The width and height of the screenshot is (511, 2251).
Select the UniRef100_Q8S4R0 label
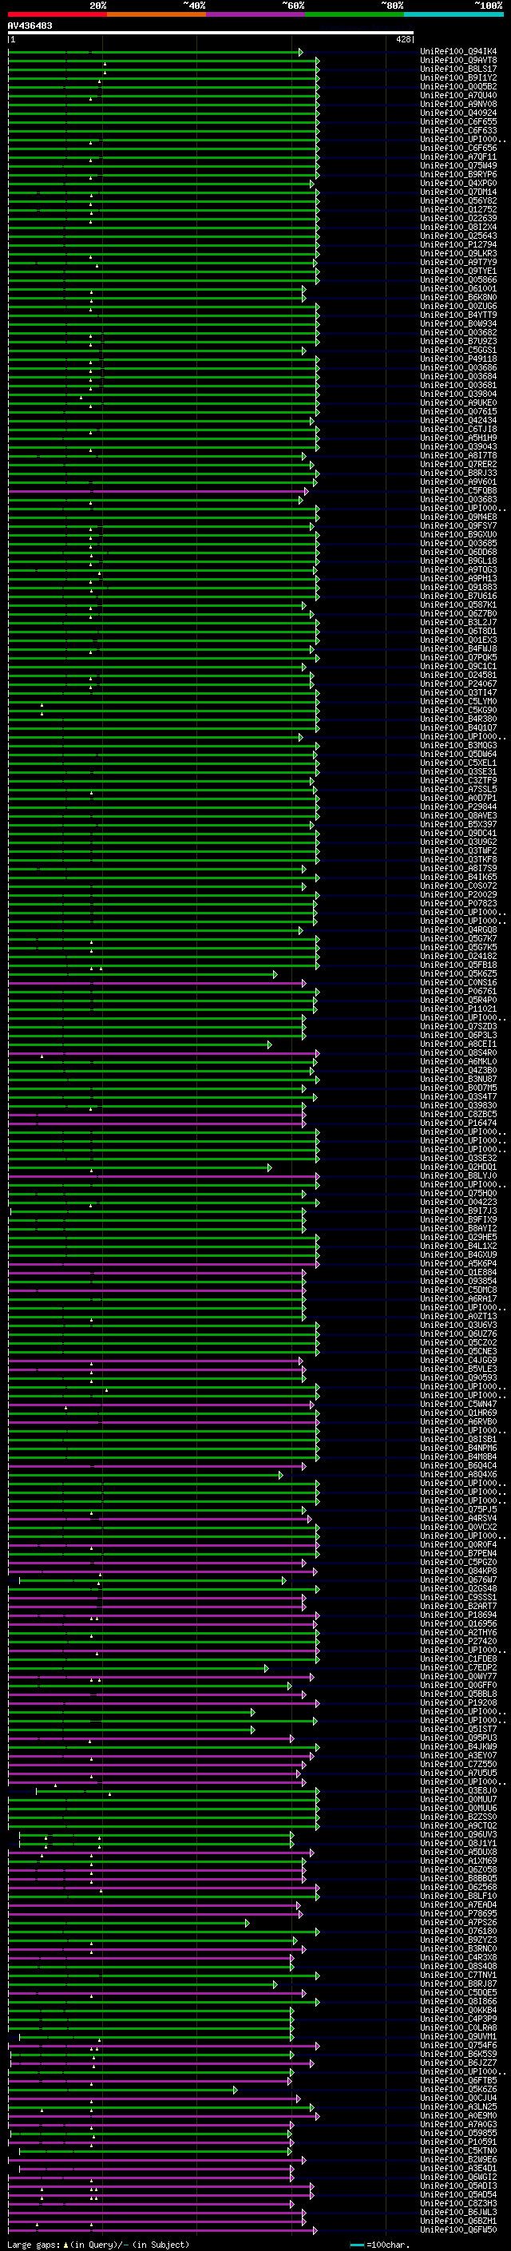458,1053
